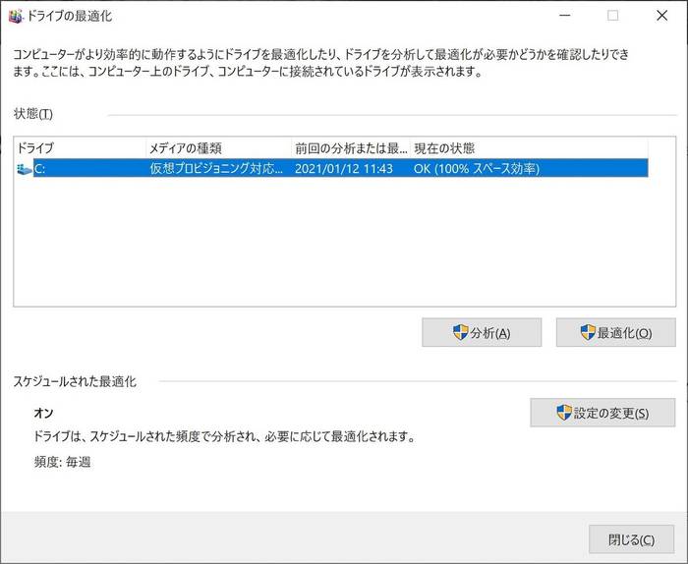688x564 pixels.
Task: Close the window with the X button
Action: [661, 16]
